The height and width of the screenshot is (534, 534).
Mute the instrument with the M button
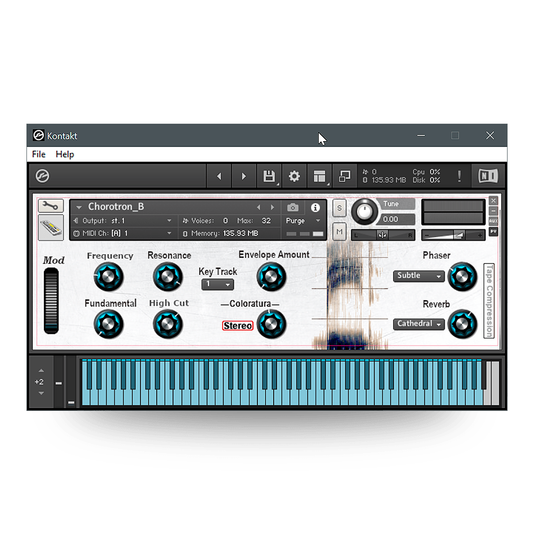(339, 232)
